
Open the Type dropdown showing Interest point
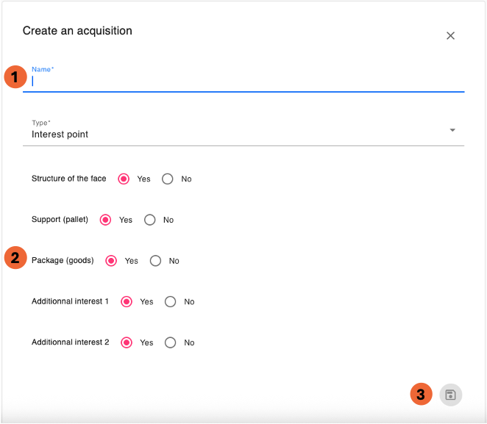(235, 134)
